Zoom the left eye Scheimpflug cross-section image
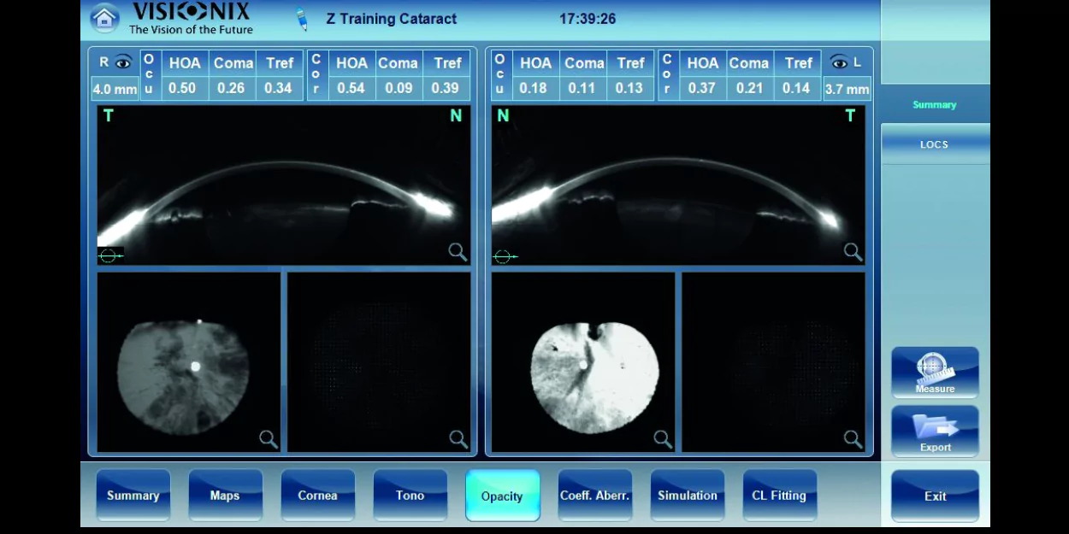The height and width of the screenshot is (534, 1069). 853,251
